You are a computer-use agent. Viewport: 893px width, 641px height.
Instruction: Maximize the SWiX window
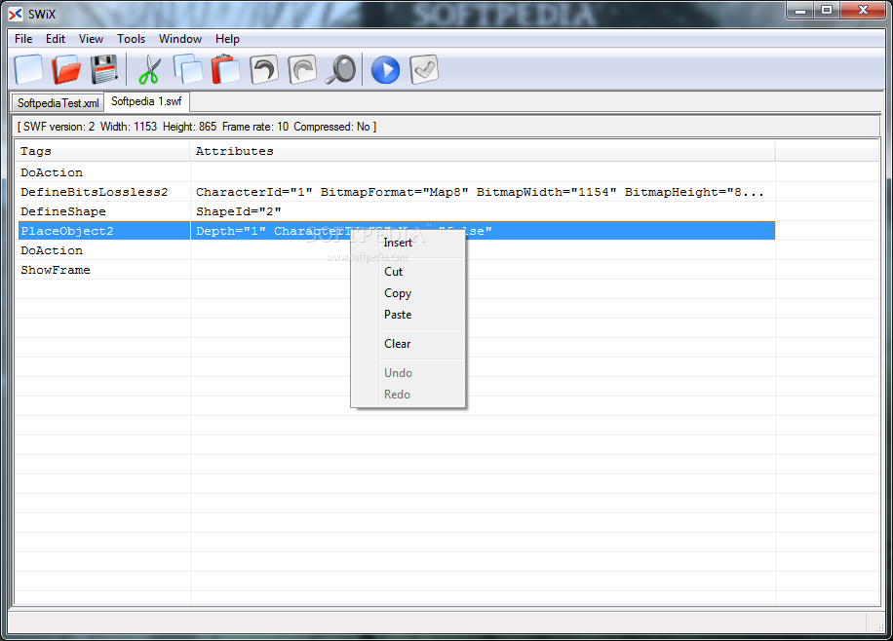[x=827, y=11]
